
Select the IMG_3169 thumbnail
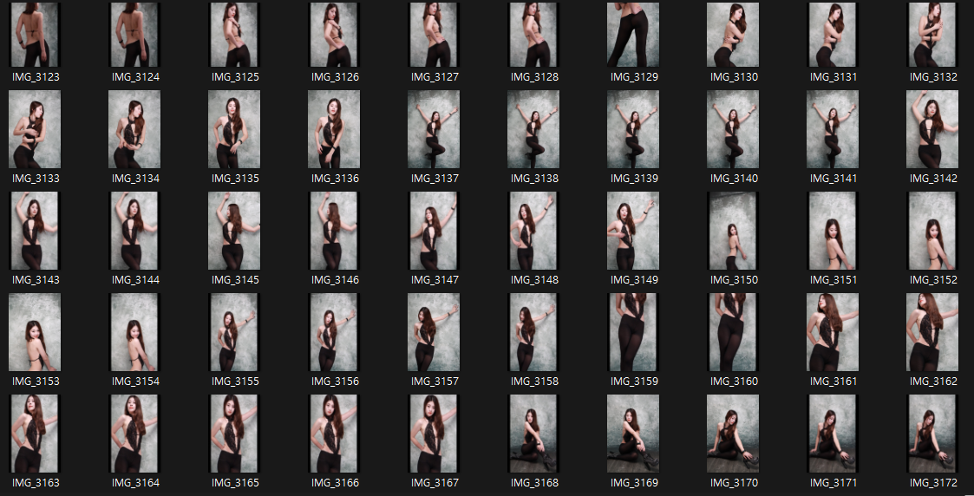(x=633, y=434)
